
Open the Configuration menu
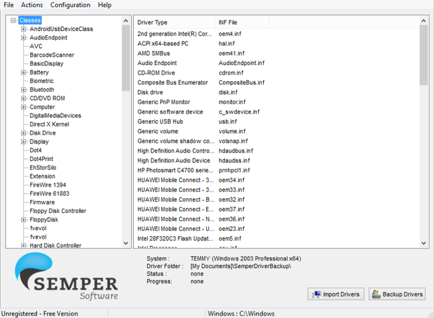pos(70,5)
